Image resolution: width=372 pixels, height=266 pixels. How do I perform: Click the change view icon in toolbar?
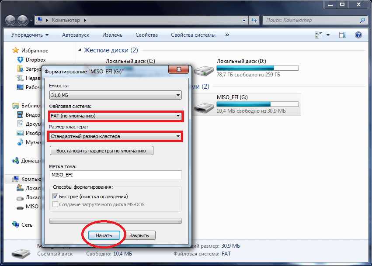(x=319, y=35)
